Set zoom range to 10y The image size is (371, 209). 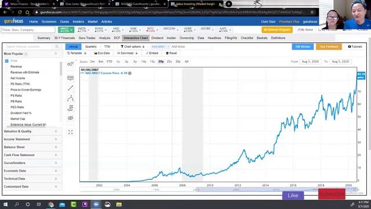pyautogui.click(x=144, y=62)
